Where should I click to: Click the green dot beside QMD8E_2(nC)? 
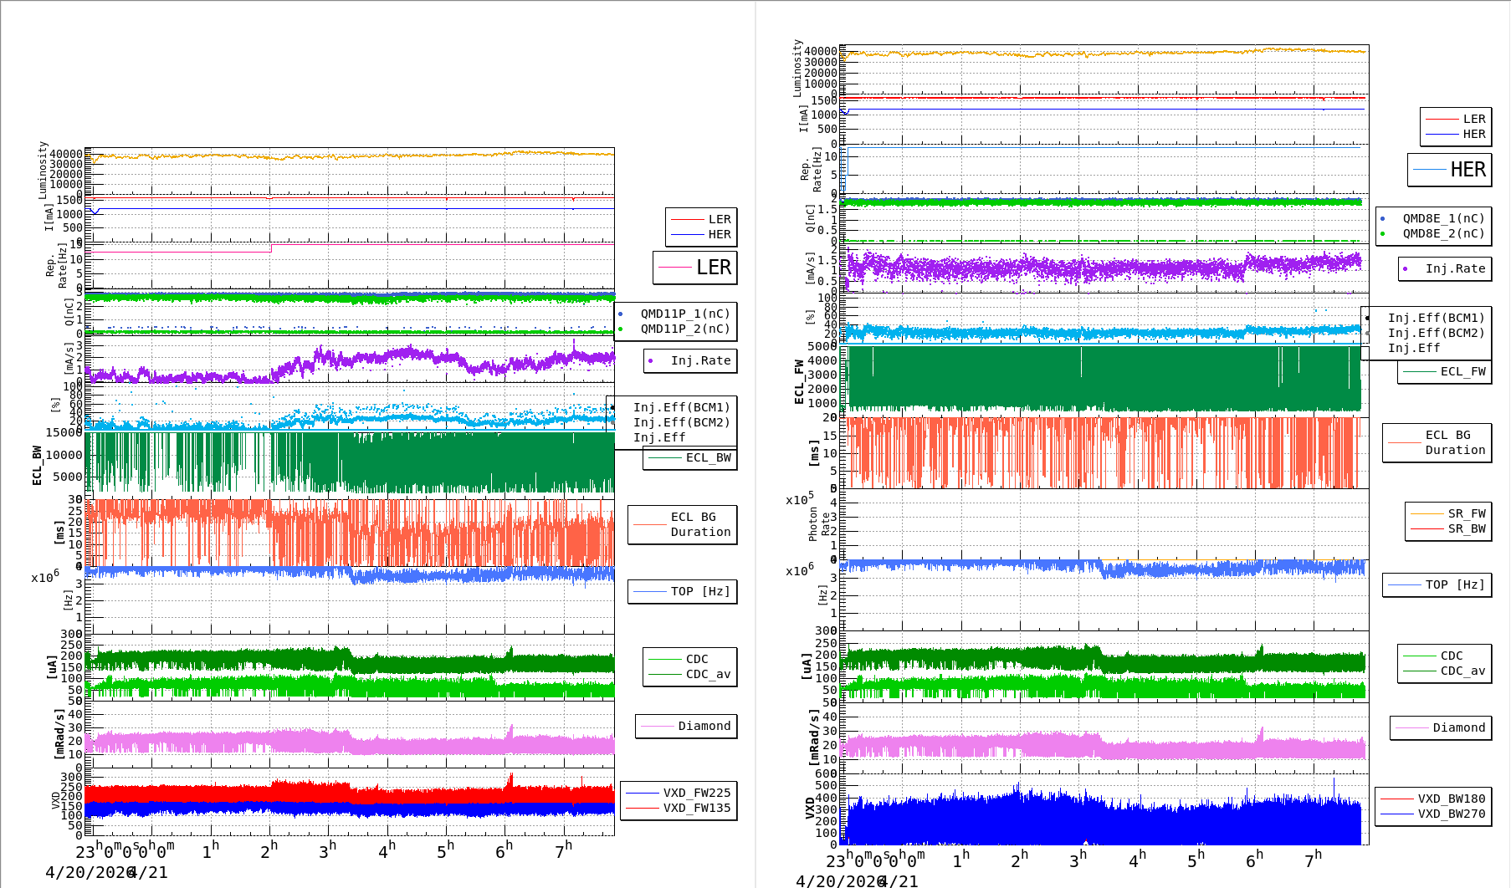coord(1382,234)
